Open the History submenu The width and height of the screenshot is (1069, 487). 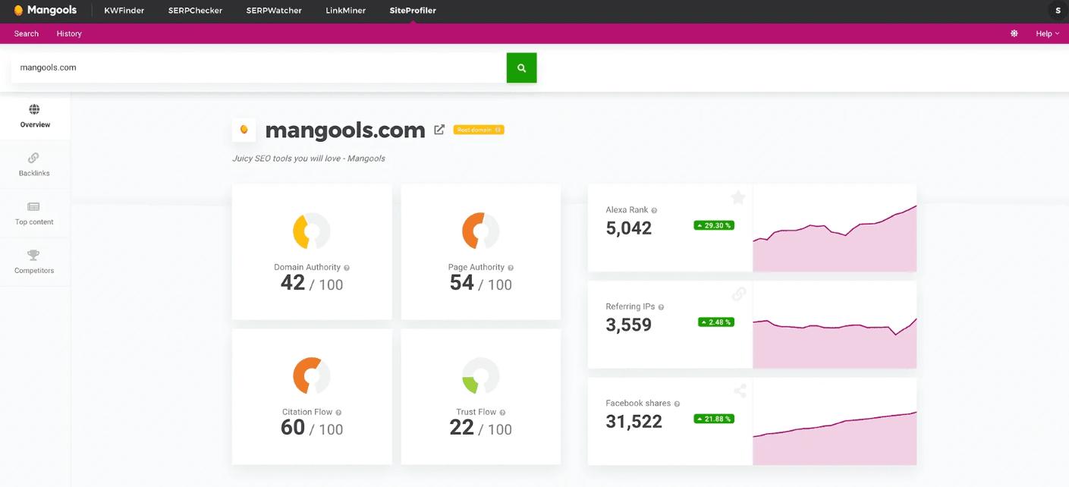tap(69, 33)
